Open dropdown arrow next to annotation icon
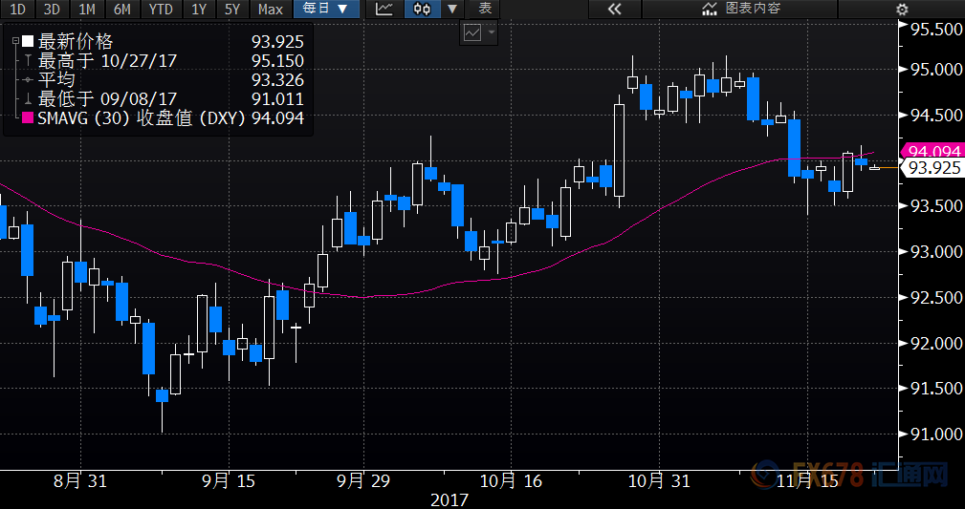 [492, 32]
